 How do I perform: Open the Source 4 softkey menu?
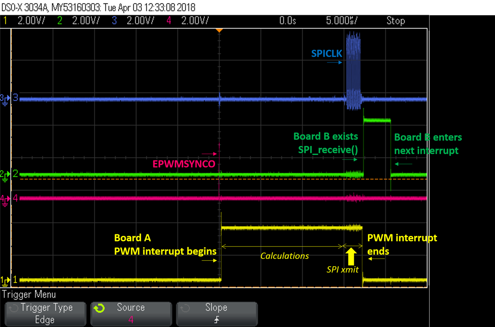(x=131, y=314)
